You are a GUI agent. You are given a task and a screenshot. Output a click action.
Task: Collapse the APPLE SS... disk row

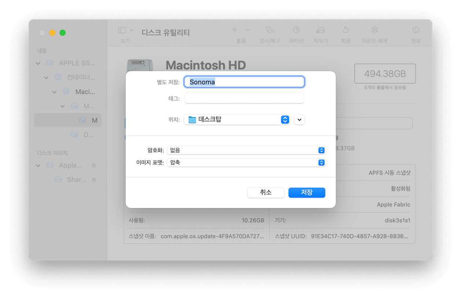pyautogui.click(x=38, y=63)
